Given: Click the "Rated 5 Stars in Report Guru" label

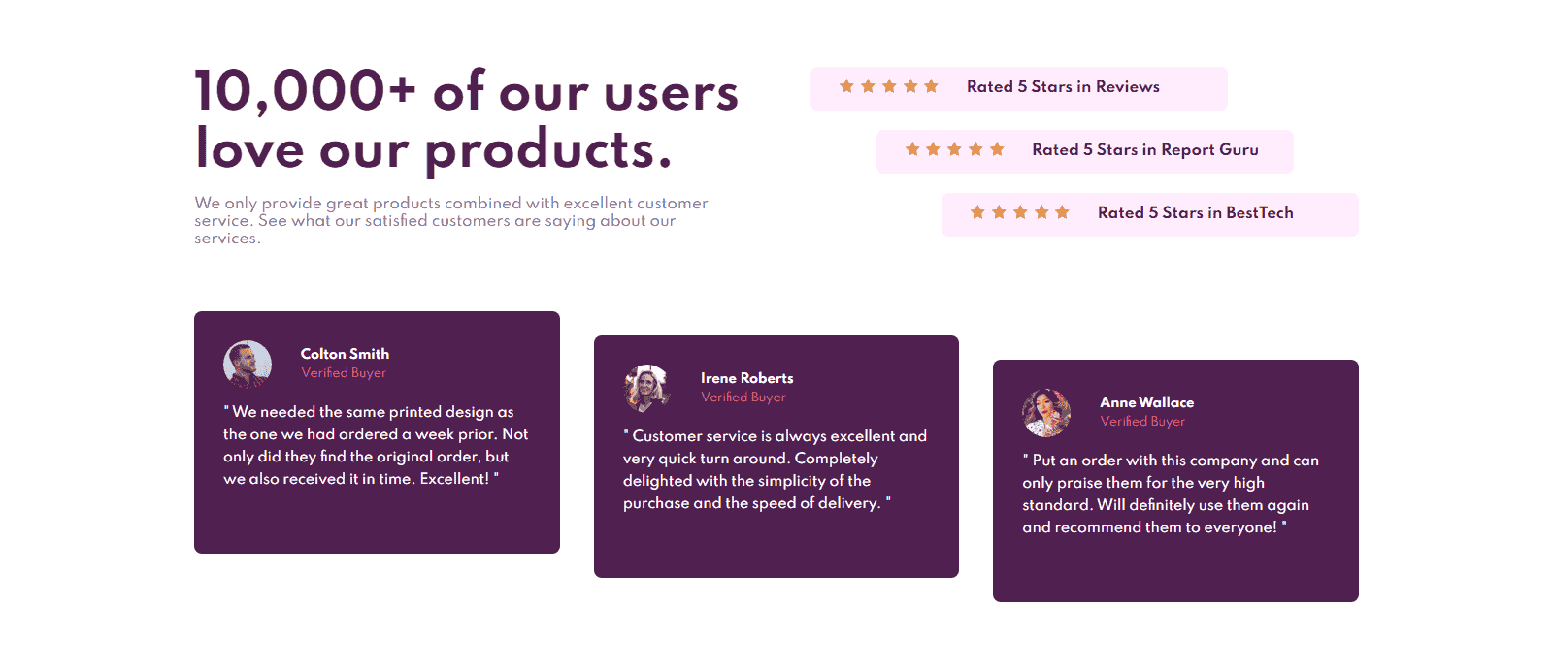Looking at the screenshot, I should (x=1145, y=150).
